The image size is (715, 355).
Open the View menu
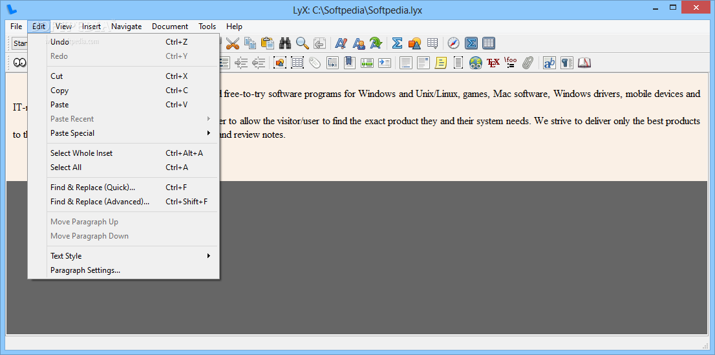[64, 27]
